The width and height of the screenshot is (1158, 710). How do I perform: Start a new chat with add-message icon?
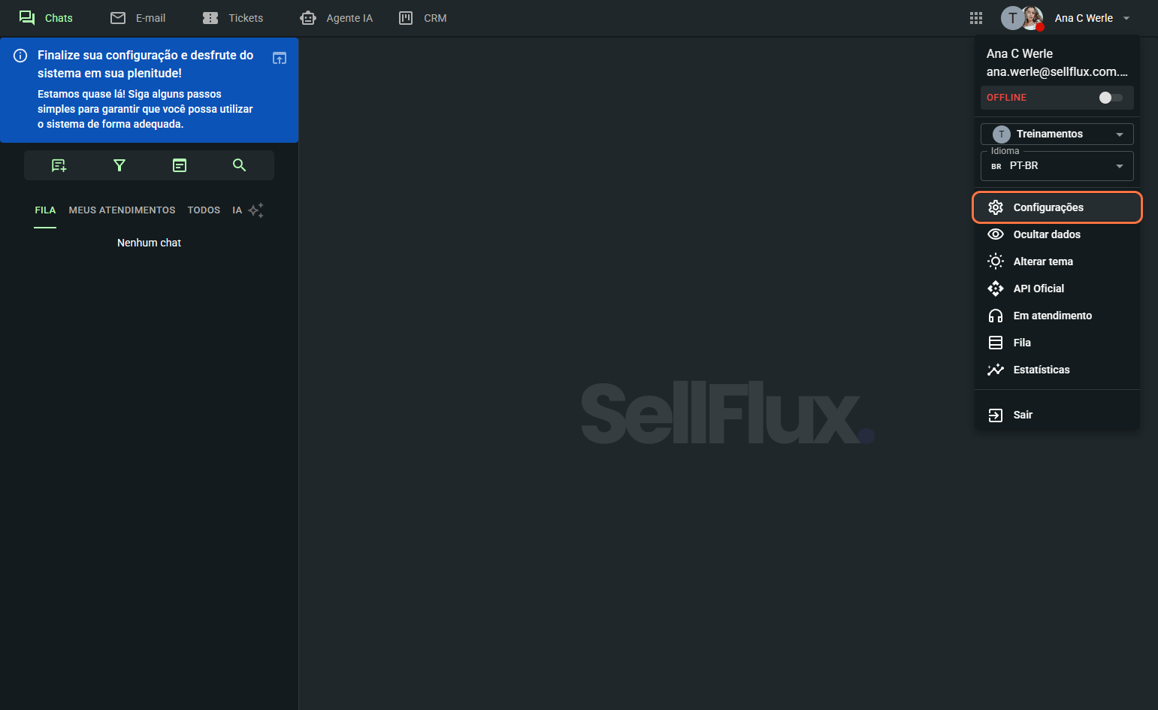[59, 165]
